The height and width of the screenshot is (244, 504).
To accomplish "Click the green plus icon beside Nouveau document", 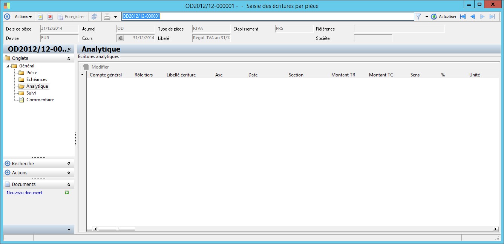I will [67, 192].
